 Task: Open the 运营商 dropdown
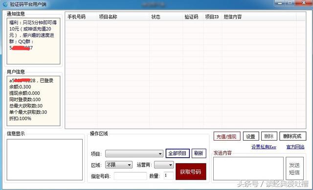tap(164, 165)
